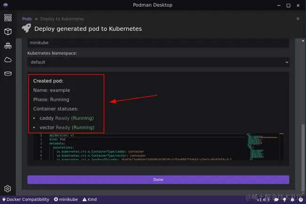Image resolution: width=306 pixels, height=204 pixels.
Task: Click the Docker Compatibility status item
Action: click(25, 199)
